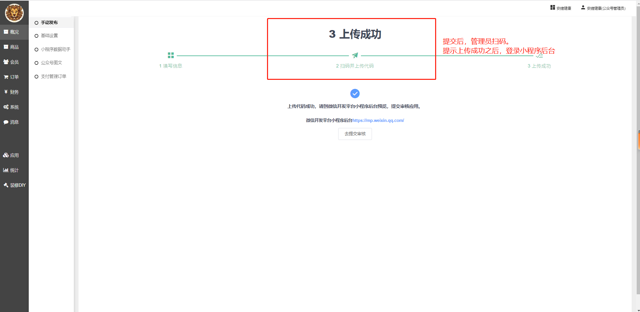This screenshot has height=312, width=640.
Task: Open the 概况 overview section icon
Action: coord(6,32)
